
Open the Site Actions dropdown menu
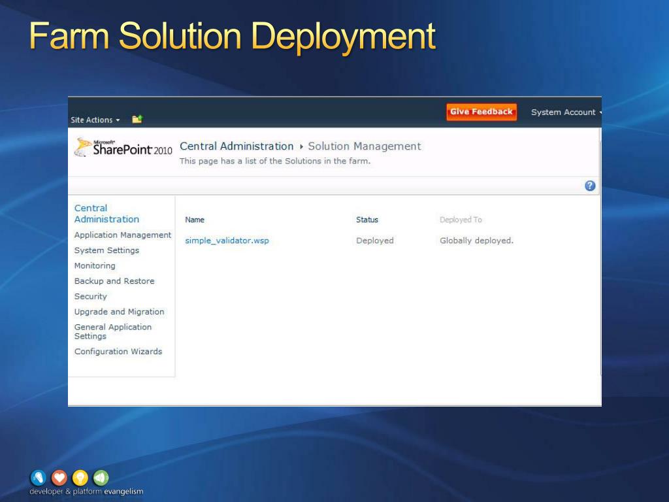point(95,120)
